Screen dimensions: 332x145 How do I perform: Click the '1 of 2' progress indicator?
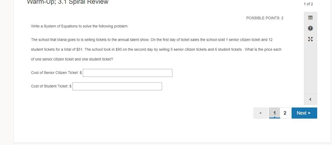pyautogui.click(x=308, y=4)
